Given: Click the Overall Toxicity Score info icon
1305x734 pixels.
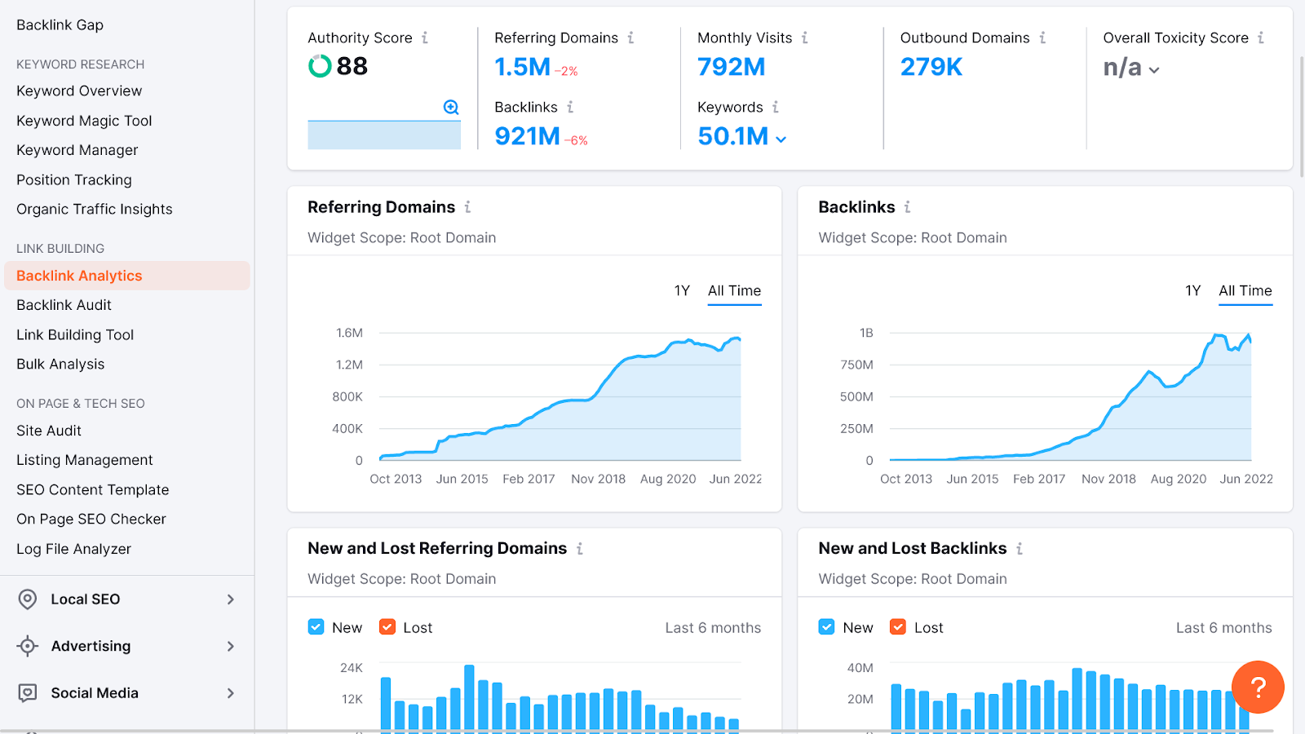Looking at the screenshot, I should coord(1260,38).
